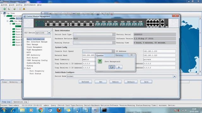202x113 pixels.
Task: Select RSTP in list
Action: click(x=29, y=52)
